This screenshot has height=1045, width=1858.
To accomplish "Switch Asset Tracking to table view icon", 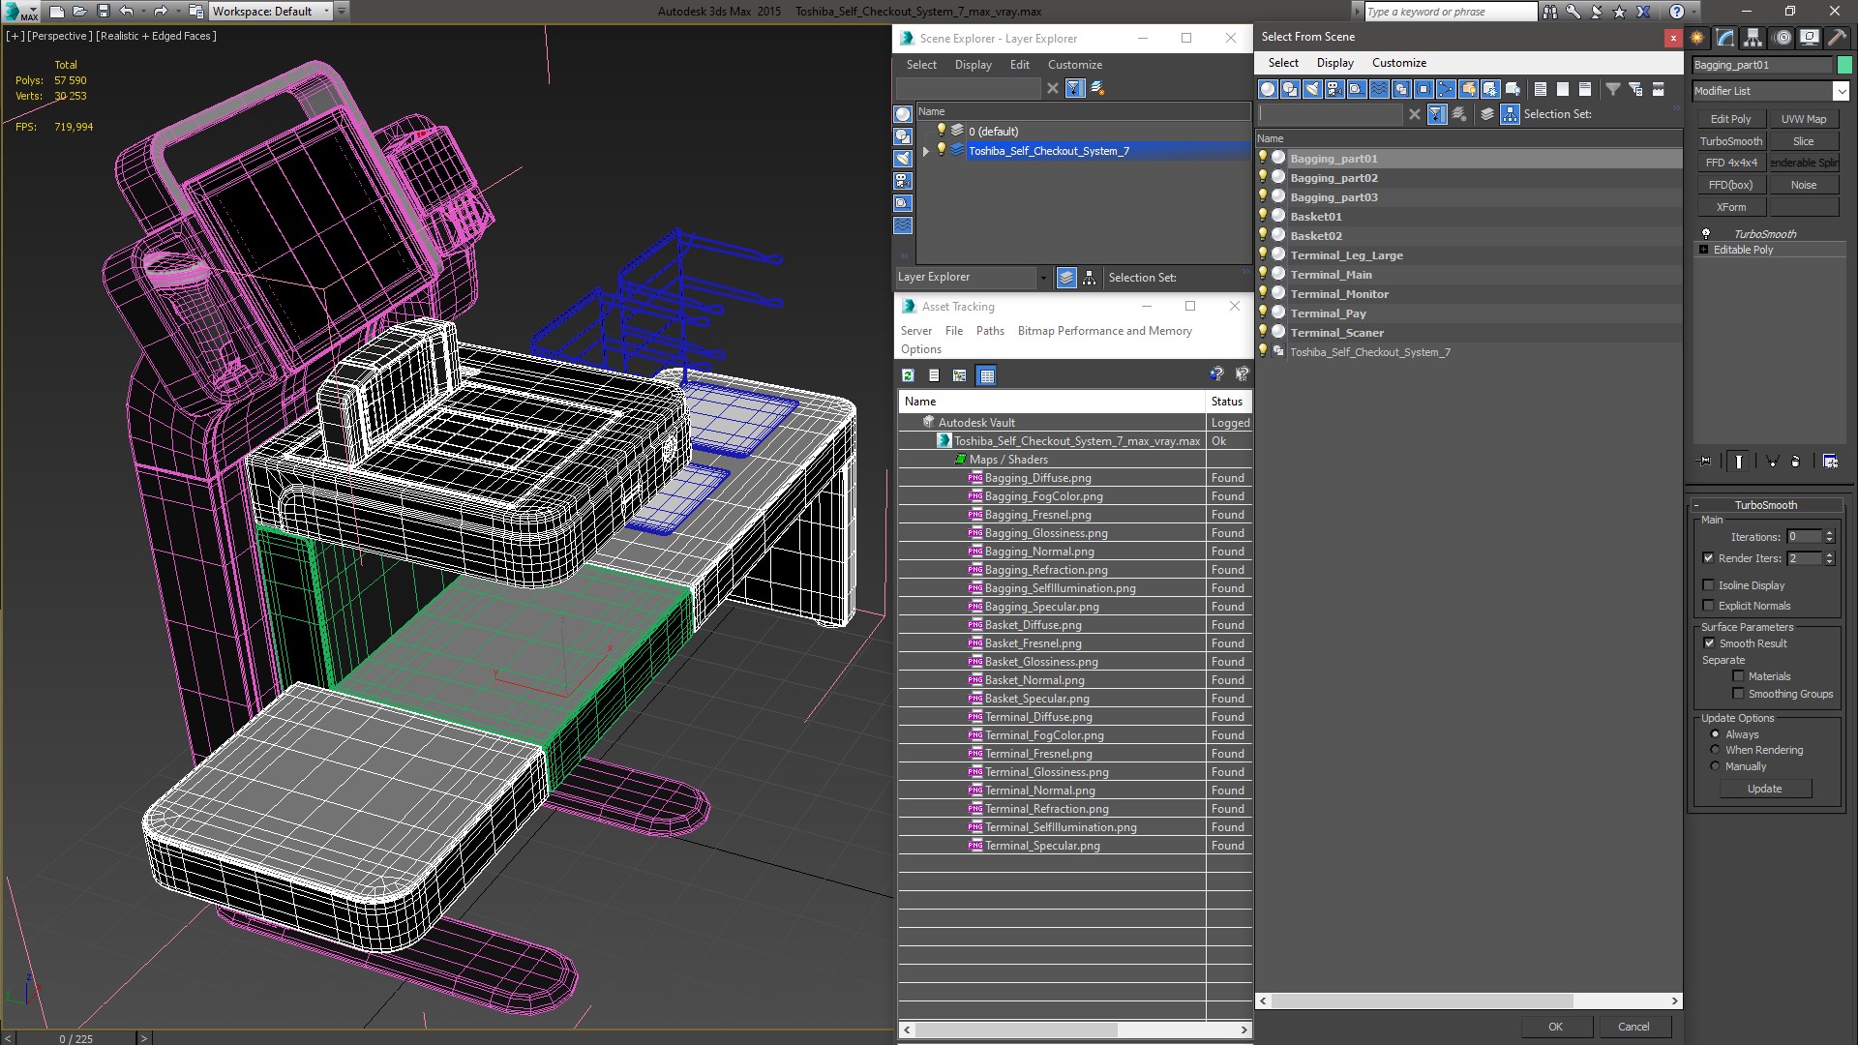I will [x=986, y=375].
